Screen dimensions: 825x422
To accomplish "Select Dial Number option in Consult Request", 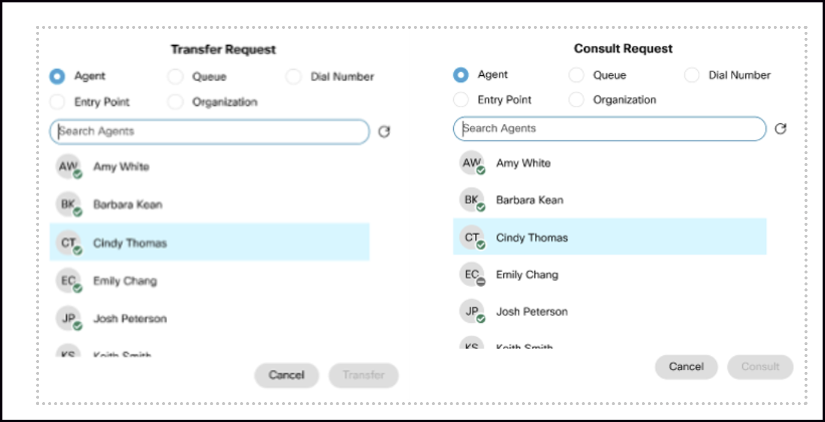I will (692, 75).
